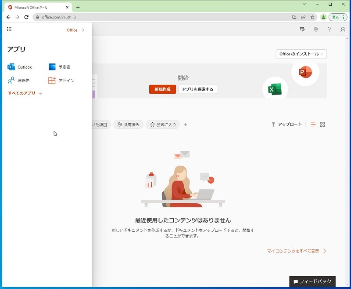Image resolution: width=351 pixels, height=289 pixels.
Task: Switch to grid view
Action: [x=322, y=124]
